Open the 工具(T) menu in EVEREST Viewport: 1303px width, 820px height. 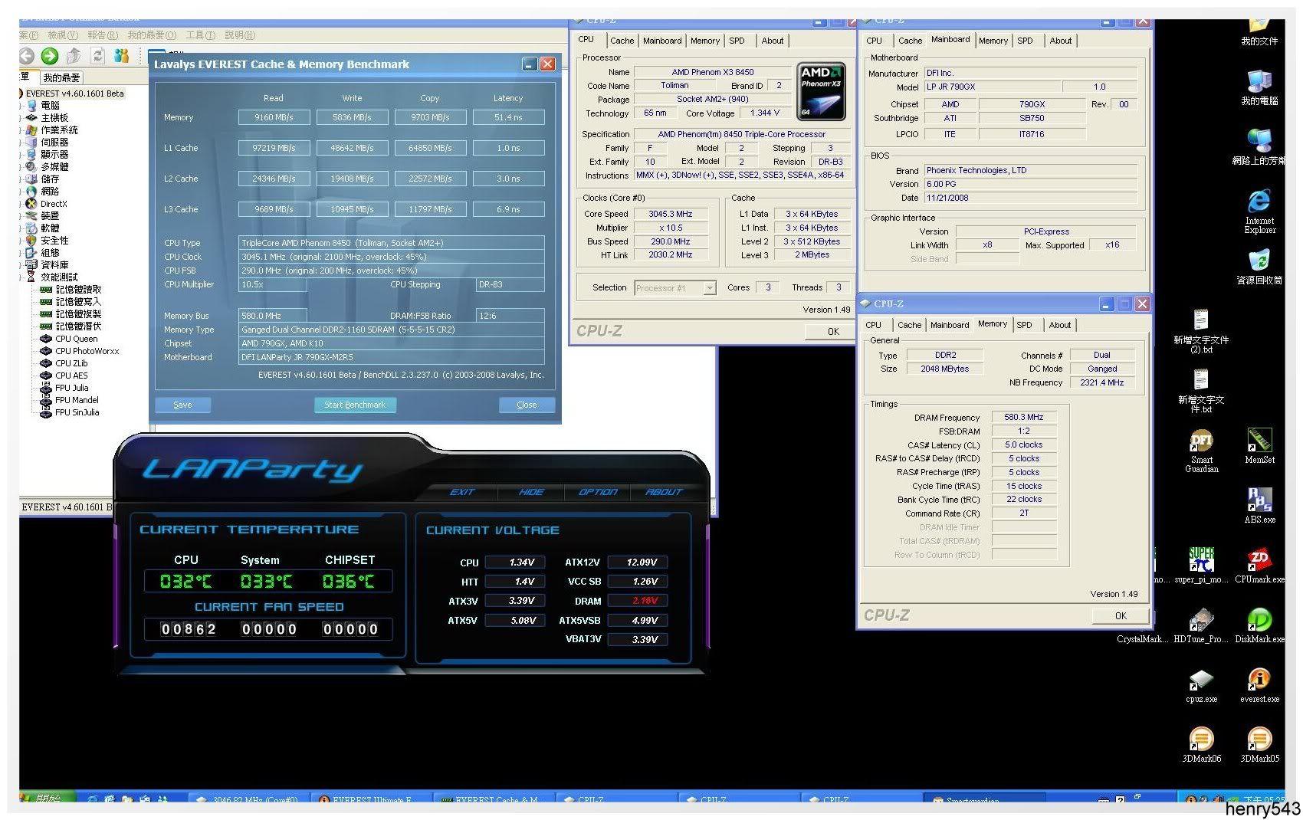click(x=200, y=35)
